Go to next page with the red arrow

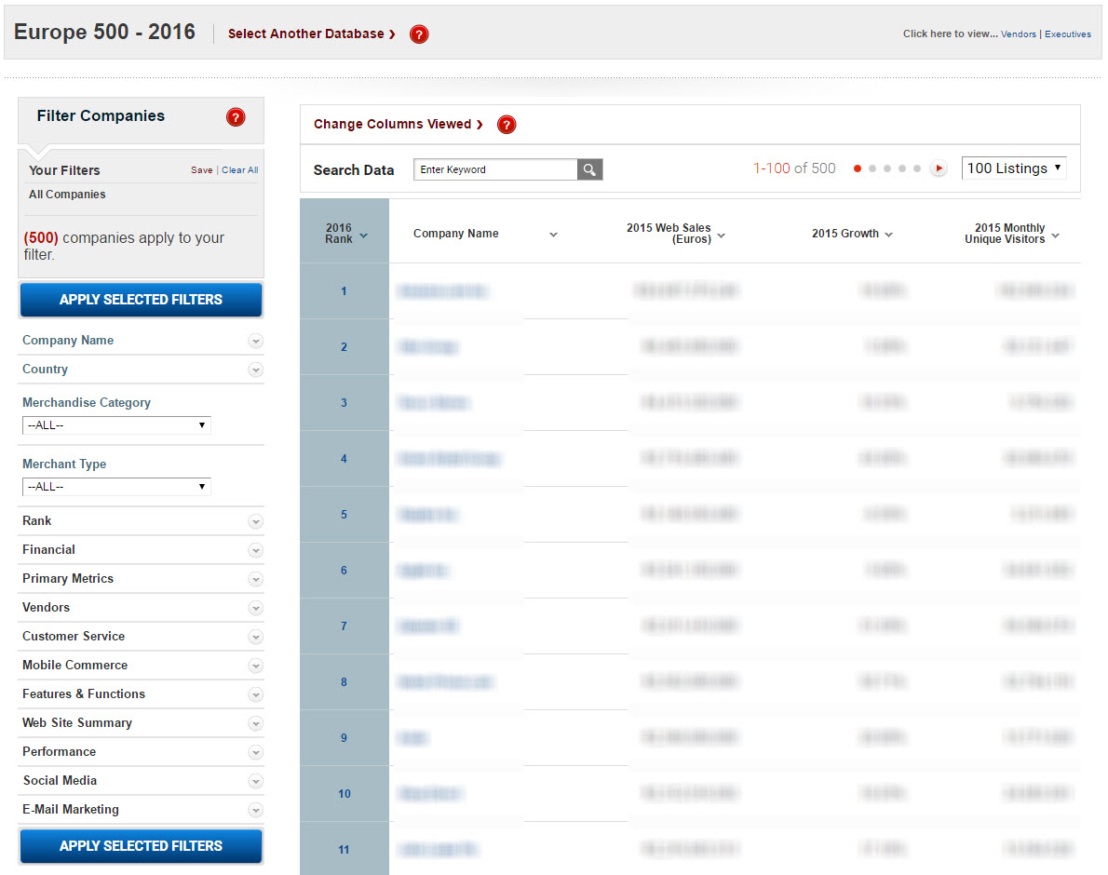(x=939, y=168)
